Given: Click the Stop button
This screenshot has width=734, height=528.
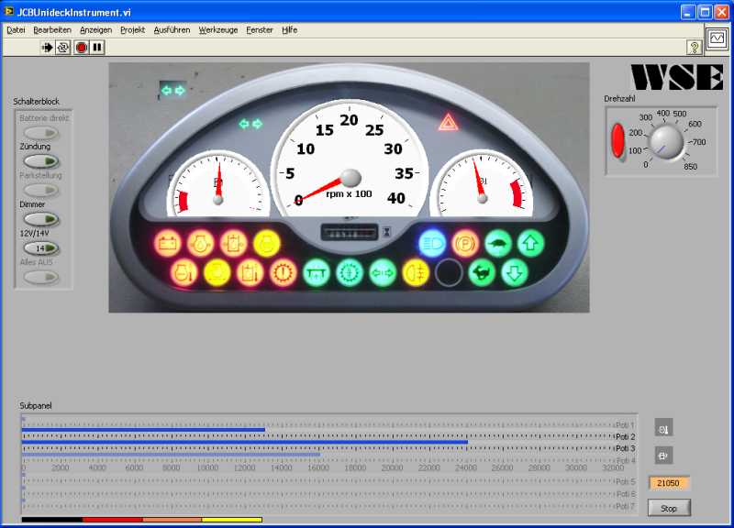Looking at the screenshot, I should coord(669,508).
